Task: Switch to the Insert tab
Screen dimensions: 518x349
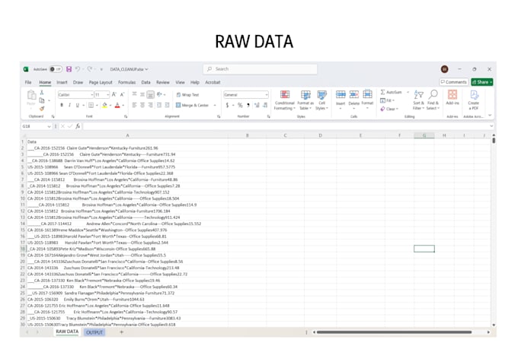Action: (x=62, y=82)
